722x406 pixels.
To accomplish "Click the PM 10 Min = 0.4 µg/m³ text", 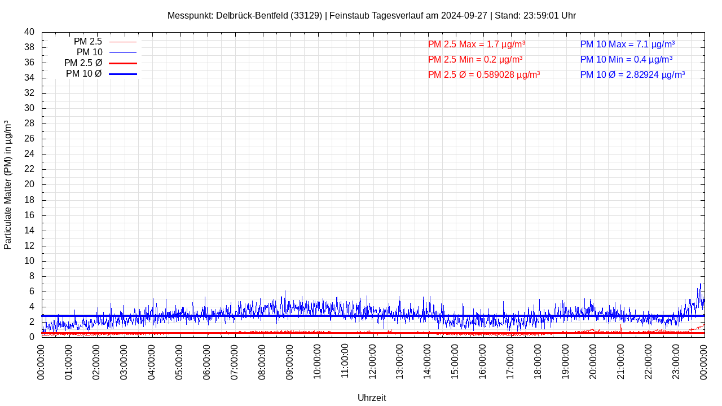I will coord(626,59).
